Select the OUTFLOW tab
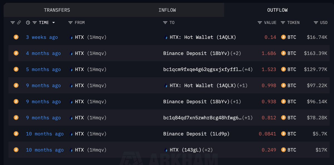This screenshot has height=165, width=334. tap(277, 10)
